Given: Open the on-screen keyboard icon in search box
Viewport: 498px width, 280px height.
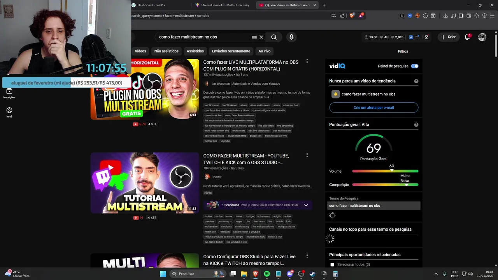Looking at the screenshot, I should click(x=254, y=37).
